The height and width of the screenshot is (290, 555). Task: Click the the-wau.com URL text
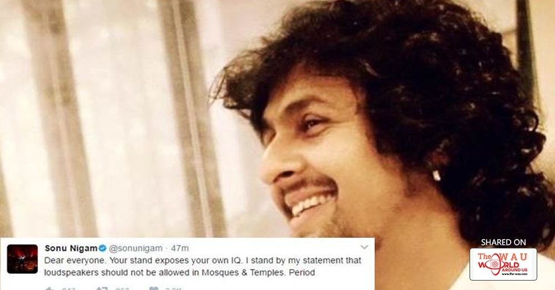pyautogui.click(x=514, y=274)
